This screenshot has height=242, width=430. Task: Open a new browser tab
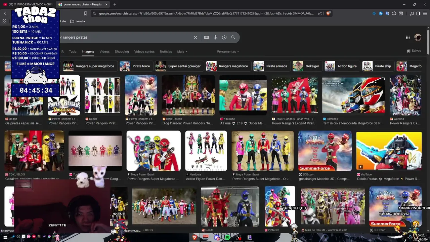[115, 4]
